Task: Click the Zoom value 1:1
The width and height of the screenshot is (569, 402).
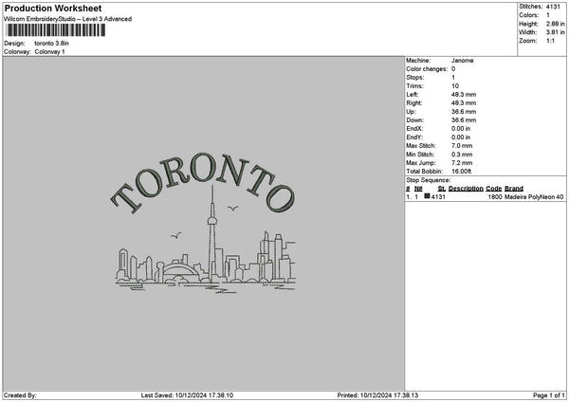Action: click(x=550, y=41)
